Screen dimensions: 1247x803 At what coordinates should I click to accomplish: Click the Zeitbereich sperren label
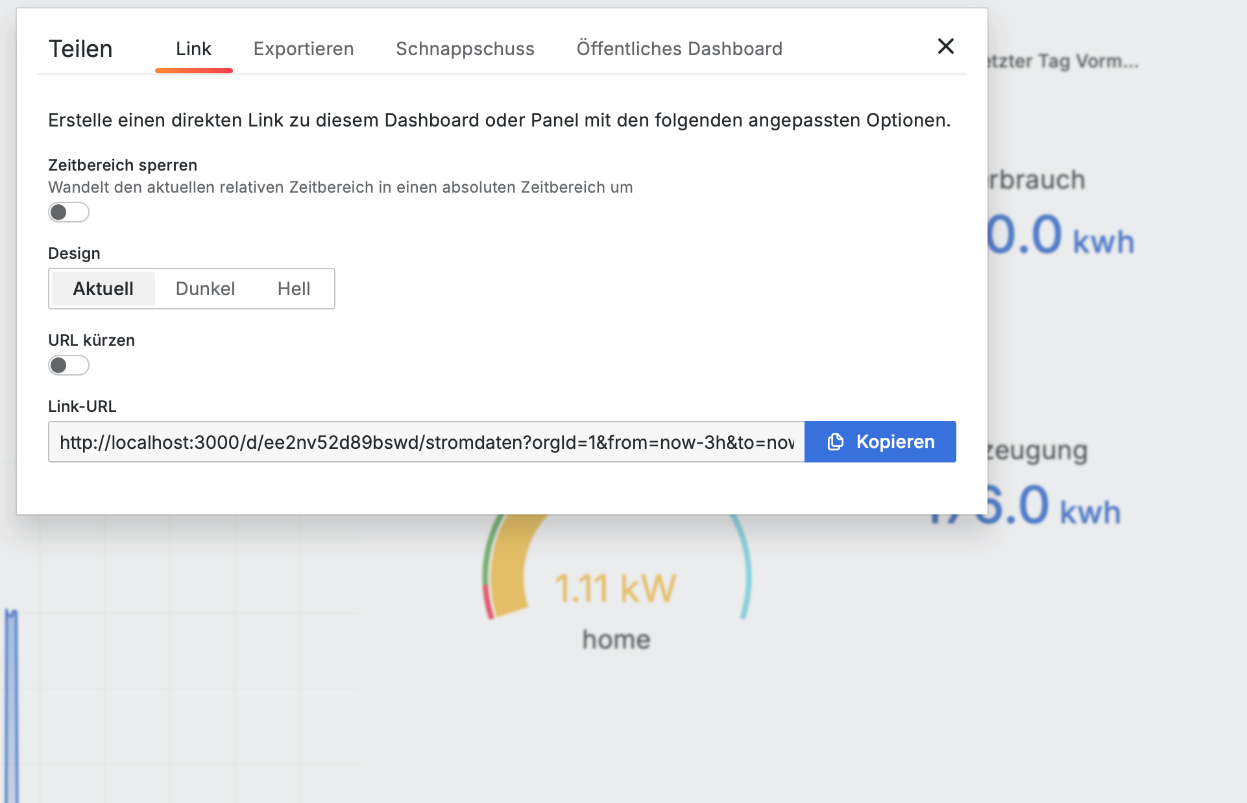click(x=123, y=165)
